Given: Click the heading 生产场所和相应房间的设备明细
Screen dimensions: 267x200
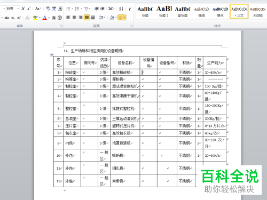Looking at the screenshot, I should pyautogui.click(x=96, y=51).
